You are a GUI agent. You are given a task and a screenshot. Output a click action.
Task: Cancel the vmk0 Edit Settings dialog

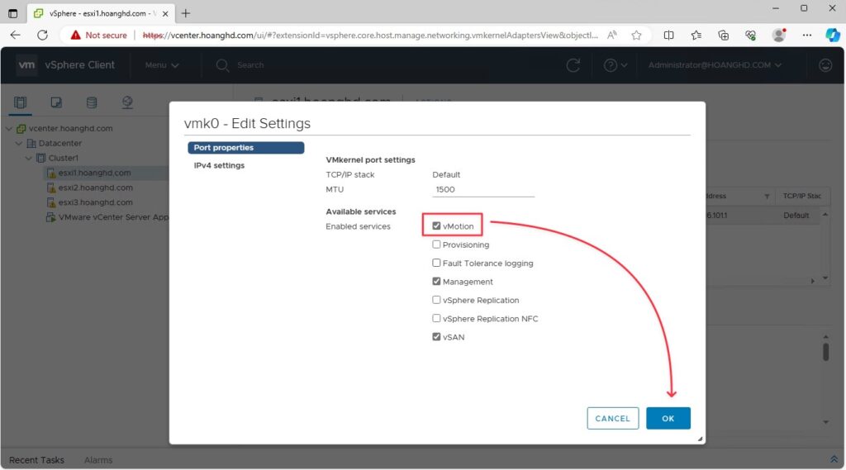click(612, 418)
